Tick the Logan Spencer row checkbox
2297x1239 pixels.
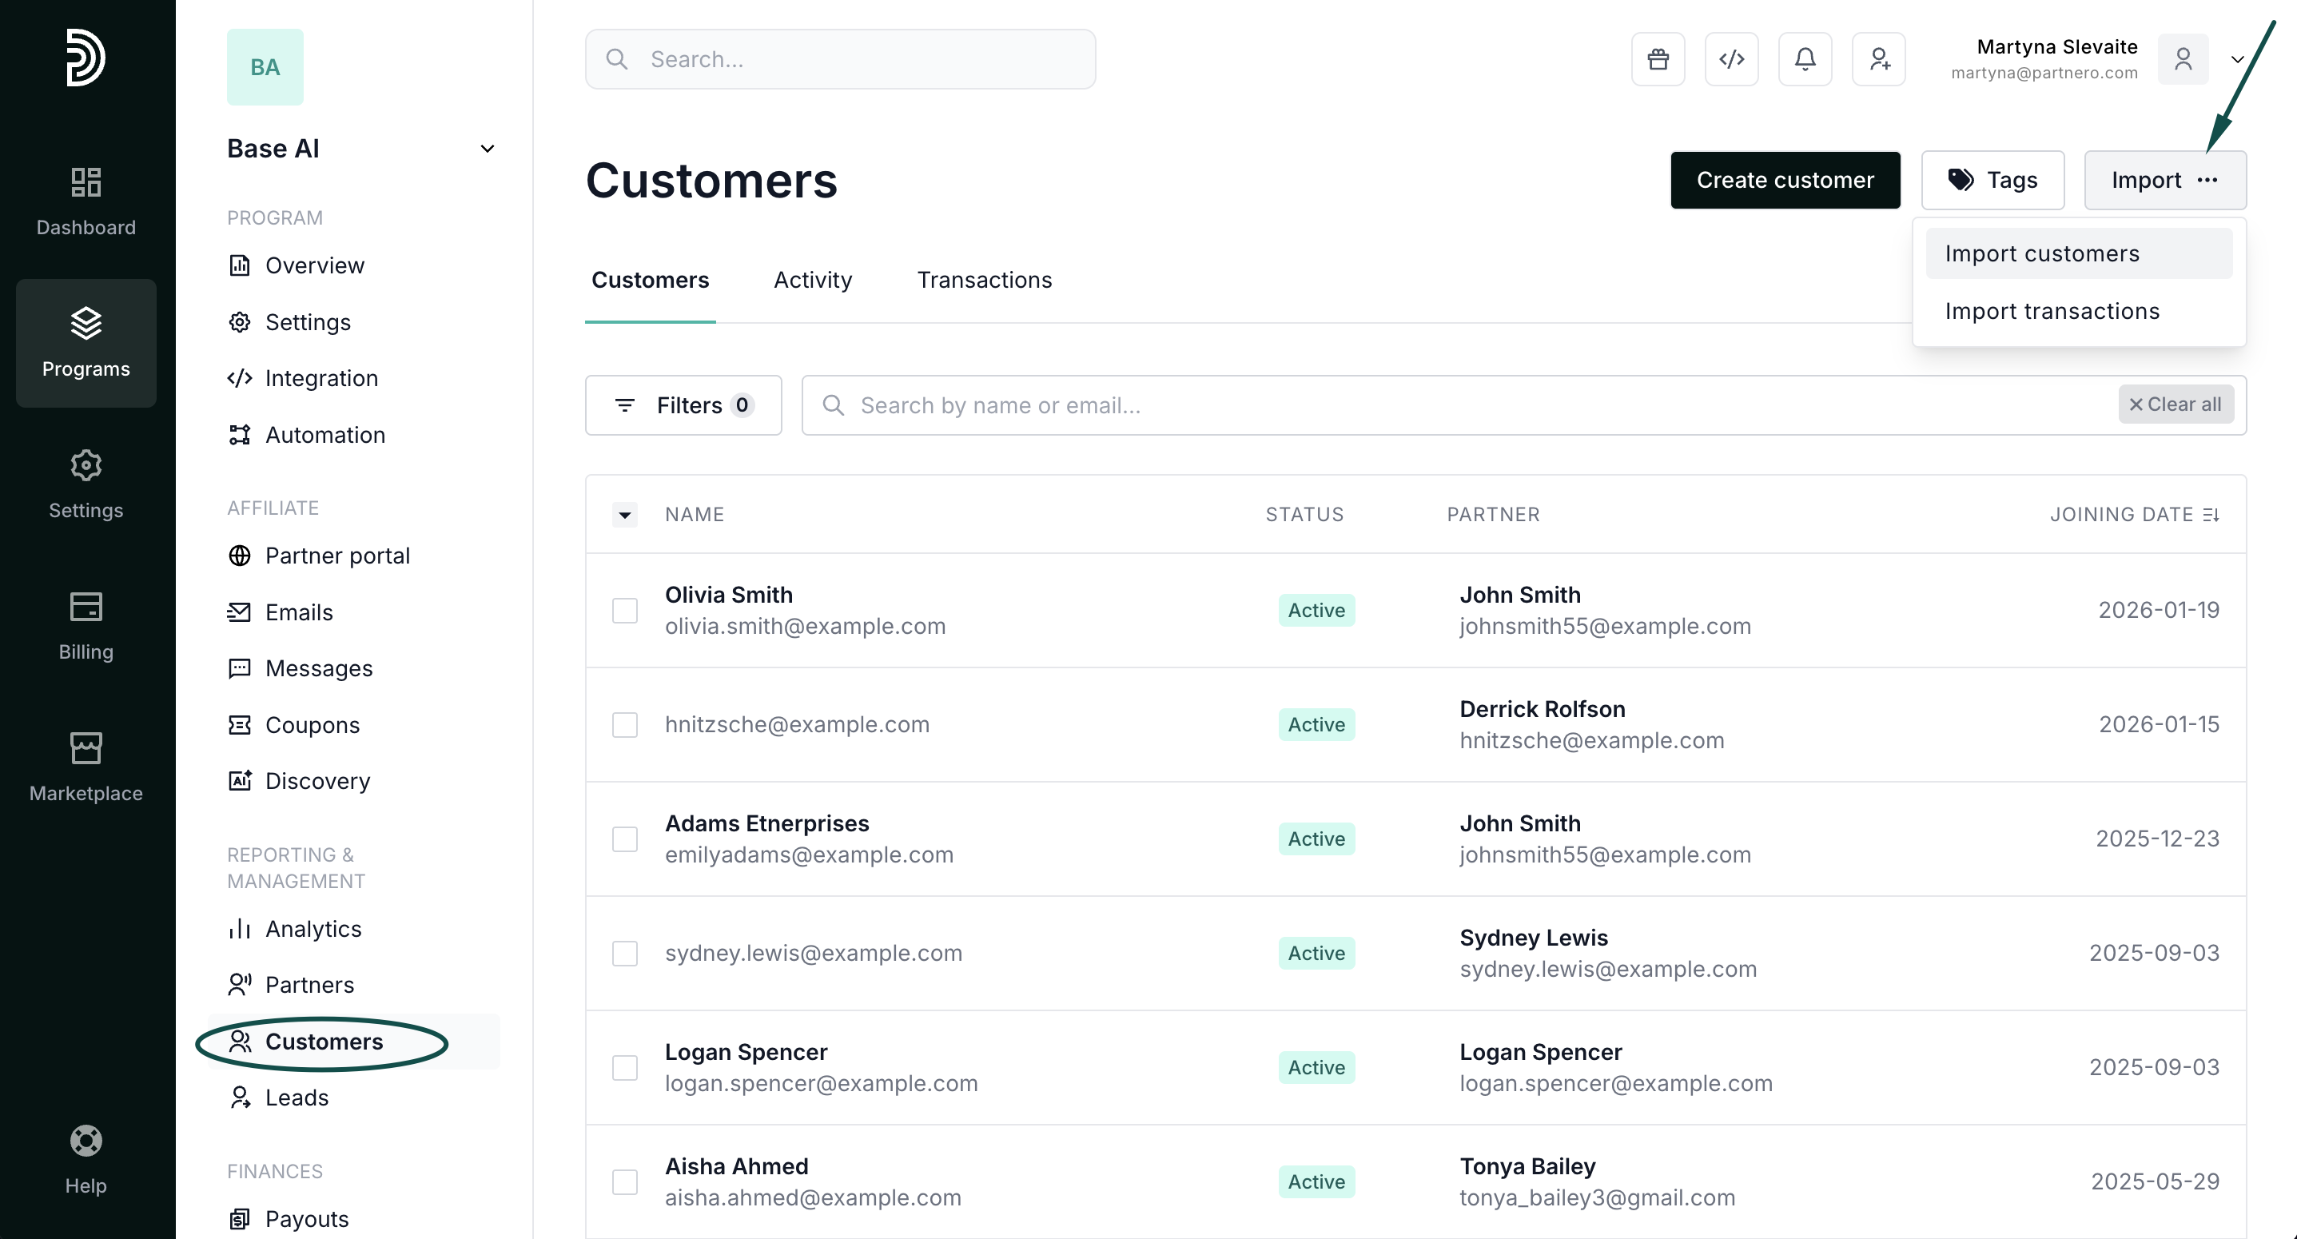pyautogui.click(x=625, y=1067)
